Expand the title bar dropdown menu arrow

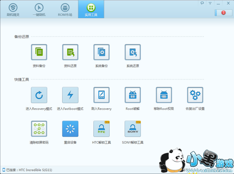[x=210, y=3]
